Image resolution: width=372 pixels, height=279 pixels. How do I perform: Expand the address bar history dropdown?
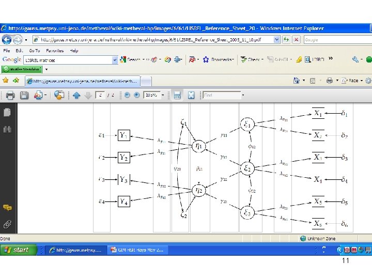276,40
